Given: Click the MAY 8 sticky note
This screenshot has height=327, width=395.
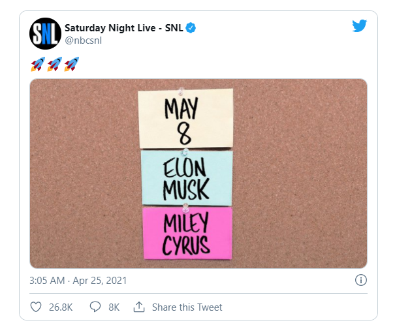Looking at the screenshot, I should click(185, 118).
